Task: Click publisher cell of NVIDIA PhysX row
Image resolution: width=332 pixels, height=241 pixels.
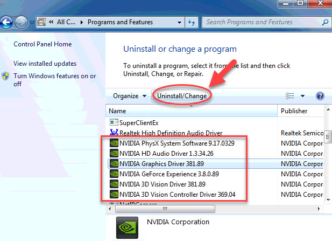Action: pyautogui.click(x=302, y=143)
